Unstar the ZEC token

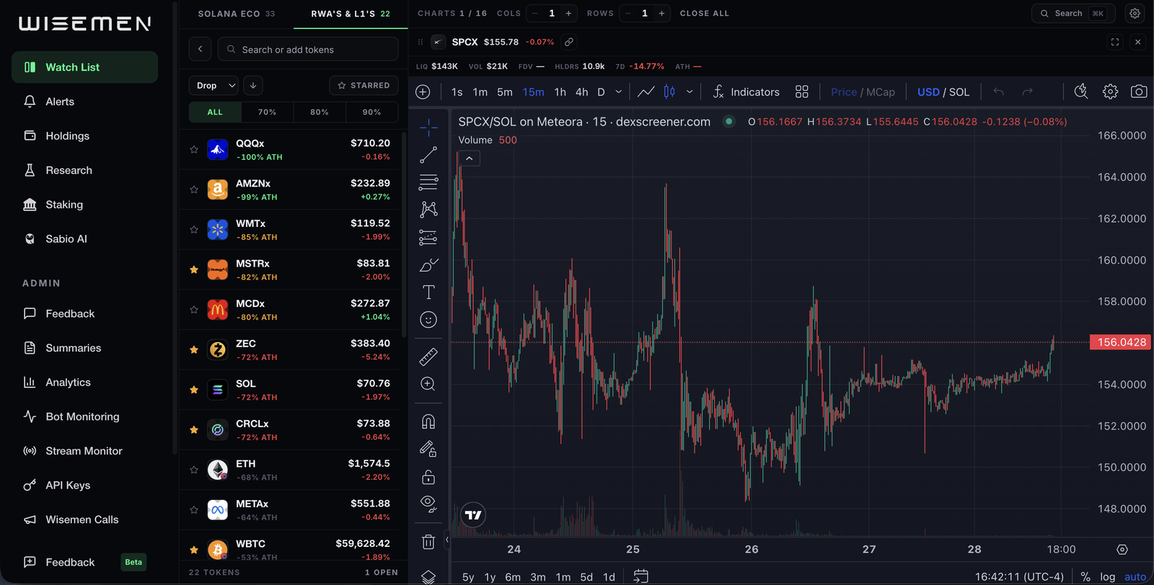click(x=194, y=349)
